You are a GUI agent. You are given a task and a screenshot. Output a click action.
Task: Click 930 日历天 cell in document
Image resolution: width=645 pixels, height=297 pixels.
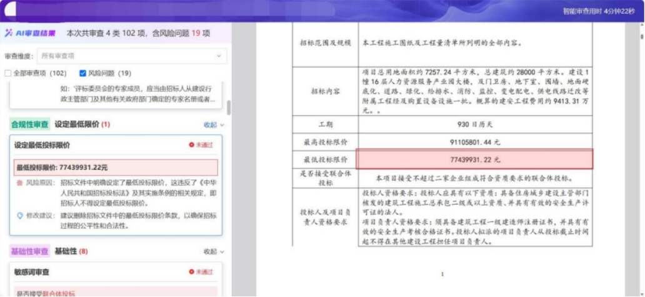475,124
